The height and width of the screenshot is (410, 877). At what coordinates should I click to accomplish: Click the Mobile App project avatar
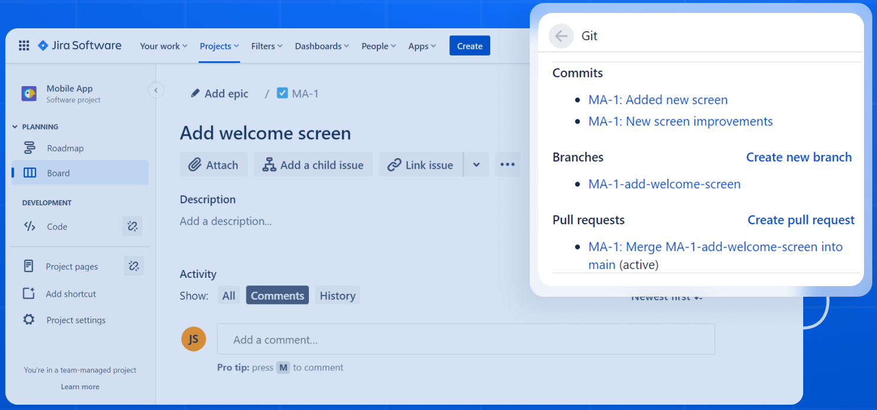pos(29,93)
